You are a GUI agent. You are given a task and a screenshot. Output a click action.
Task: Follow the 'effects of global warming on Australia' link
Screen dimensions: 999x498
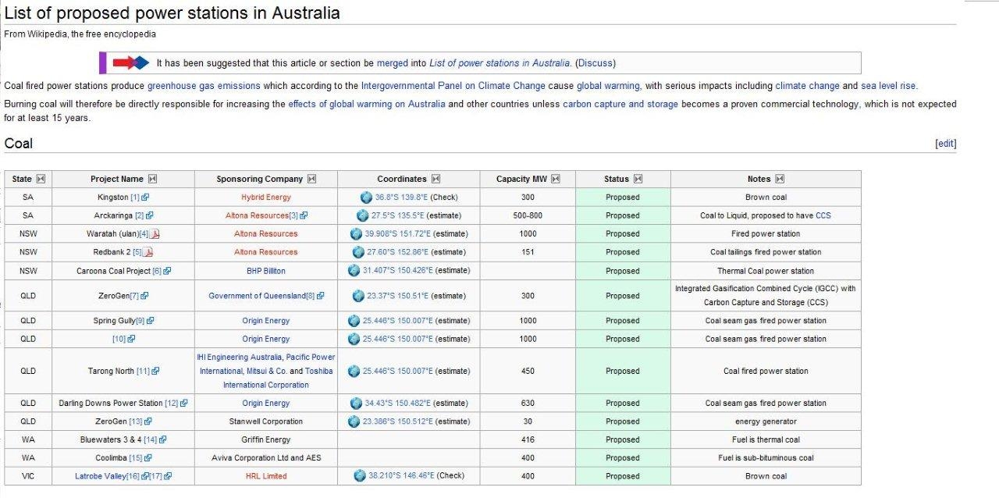click(367, 104)
